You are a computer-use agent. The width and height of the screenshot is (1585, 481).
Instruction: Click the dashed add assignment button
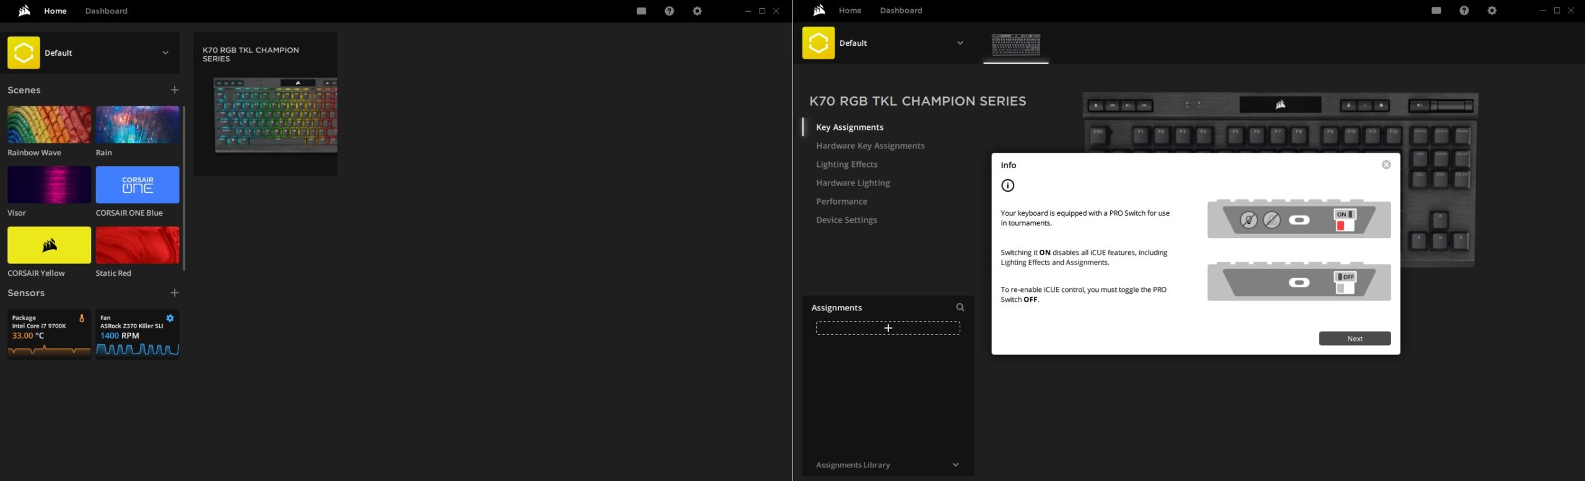click(x=888, y=328)
